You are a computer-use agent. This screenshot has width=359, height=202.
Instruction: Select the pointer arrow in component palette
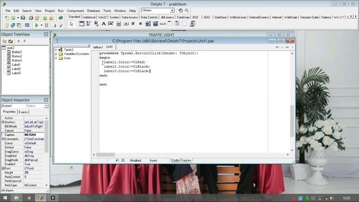(71, 24)
